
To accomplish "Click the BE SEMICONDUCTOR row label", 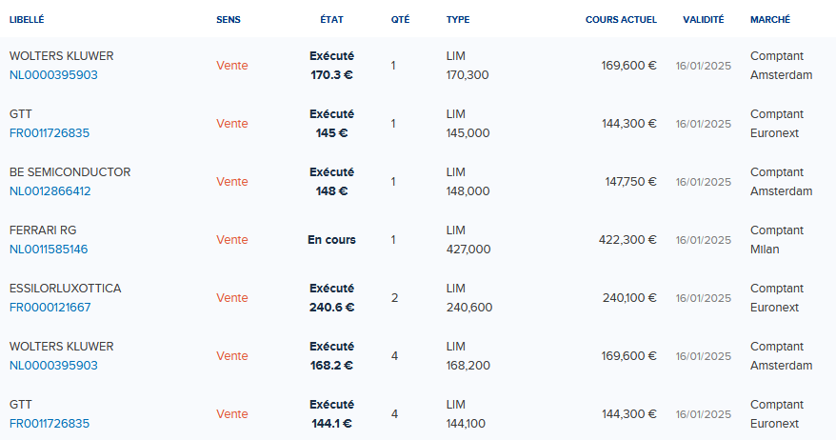I will (70, 172).
